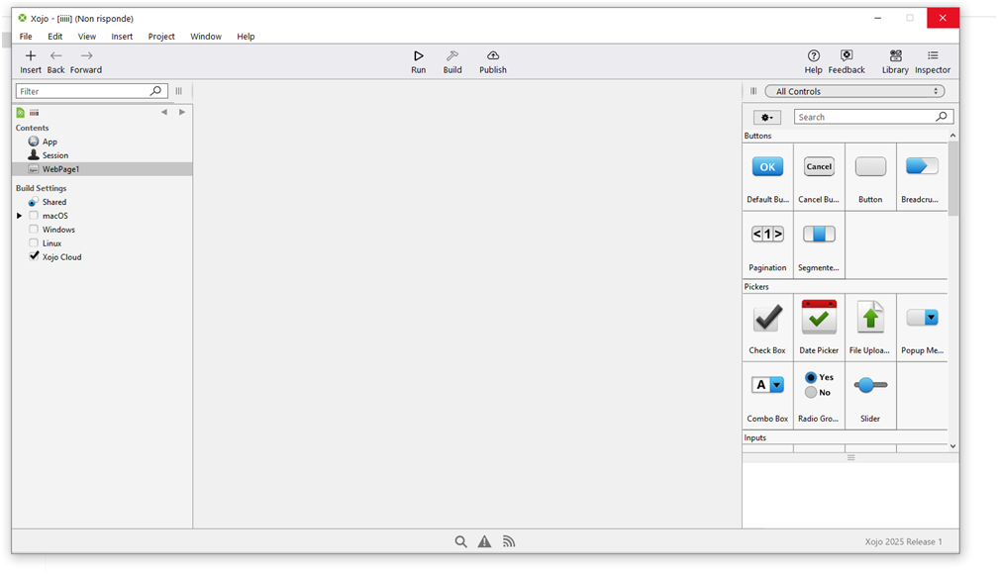Select the Default Button control
This screenshot has width=998, height=575.
pos(767,176)
